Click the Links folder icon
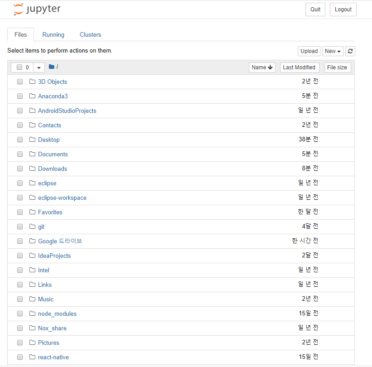Screen dimensions: 372x367 tap(32, 285)
